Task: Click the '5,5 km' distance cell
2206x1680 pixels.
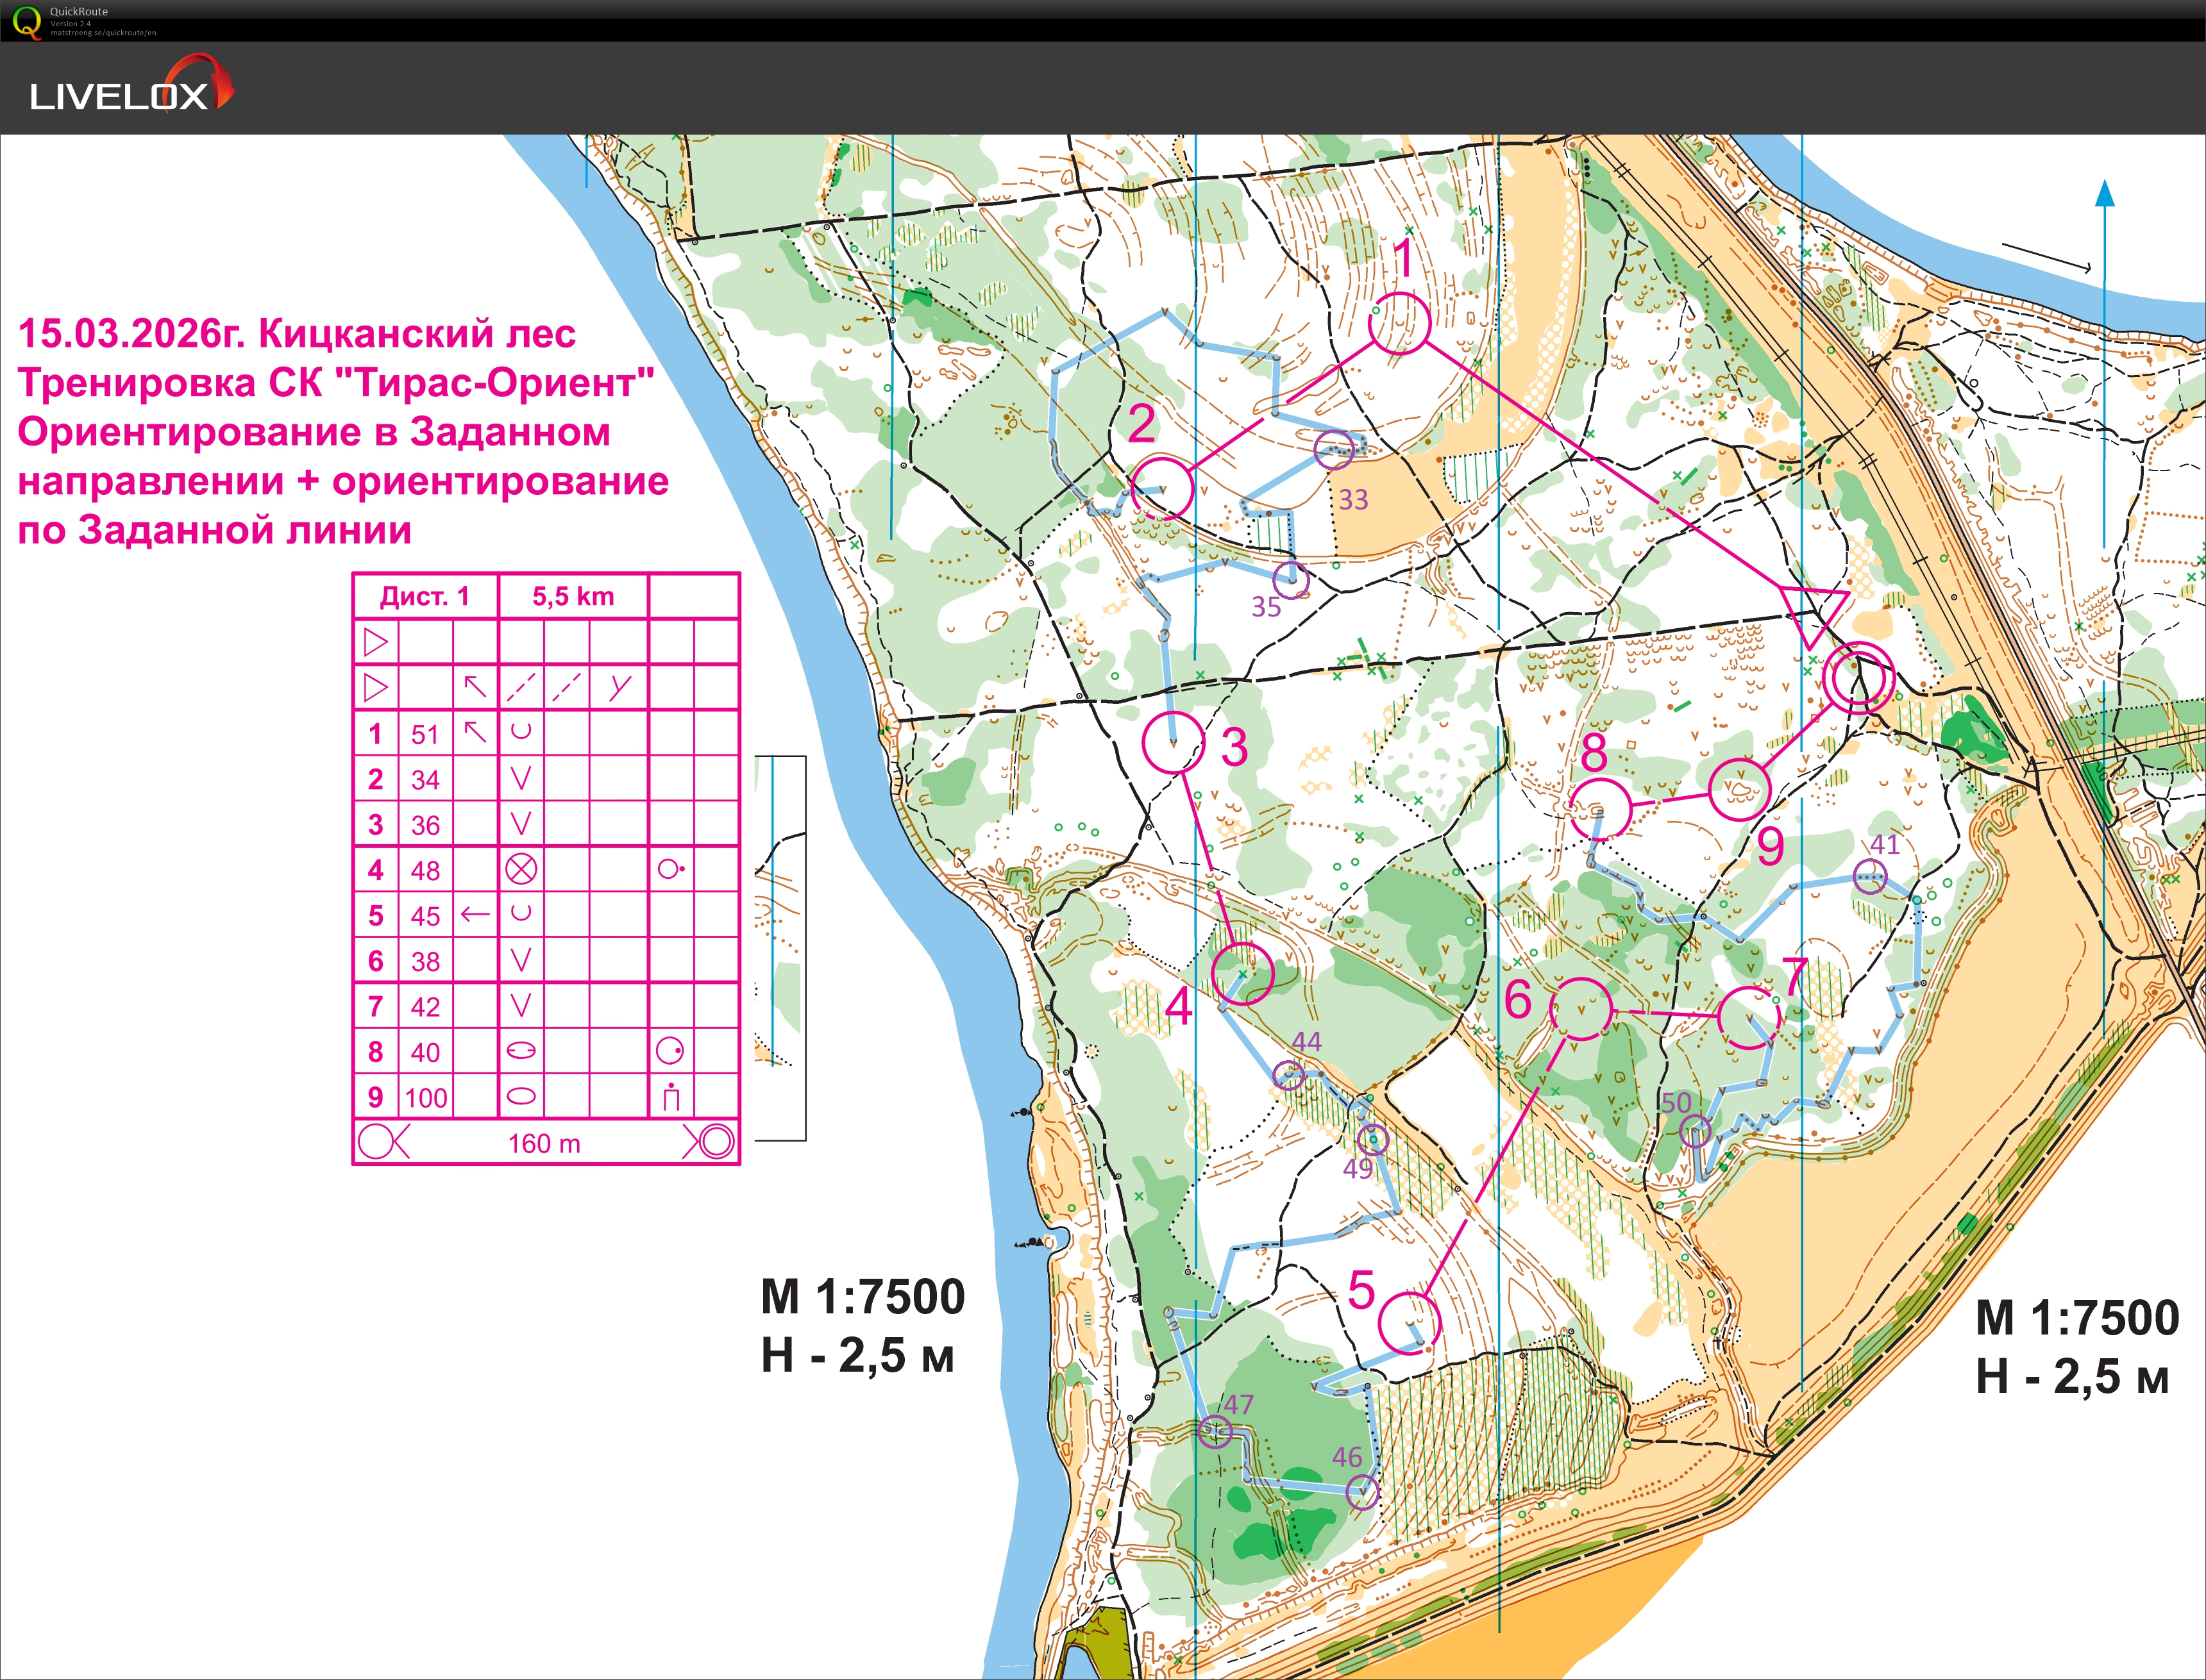Action: tap(572, 597)
